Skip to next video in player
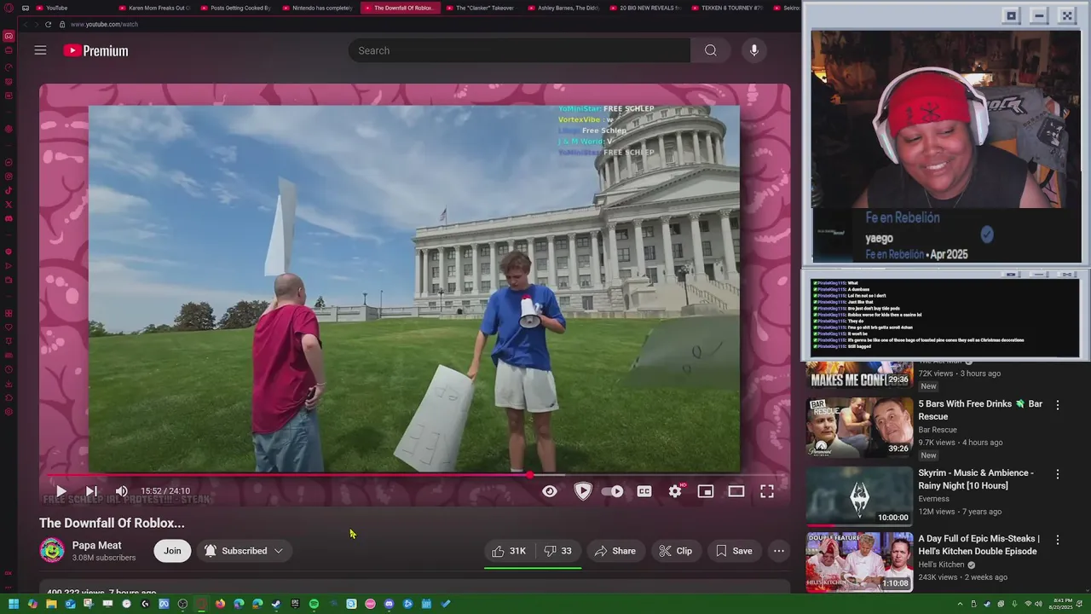Screen dimensions: 1091x614 [91, 491]
